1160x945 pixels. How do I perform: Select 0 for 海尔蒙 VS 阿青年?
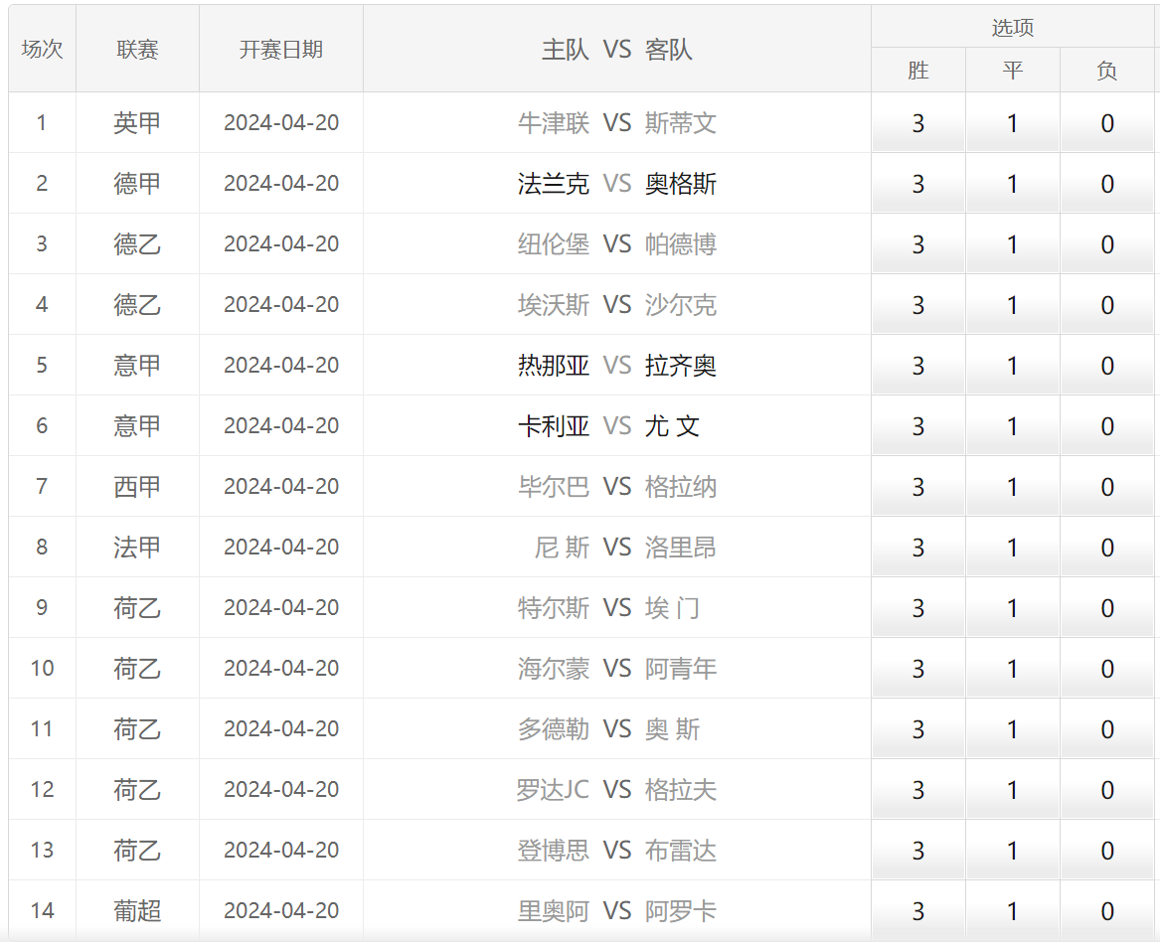[1107, 669]
